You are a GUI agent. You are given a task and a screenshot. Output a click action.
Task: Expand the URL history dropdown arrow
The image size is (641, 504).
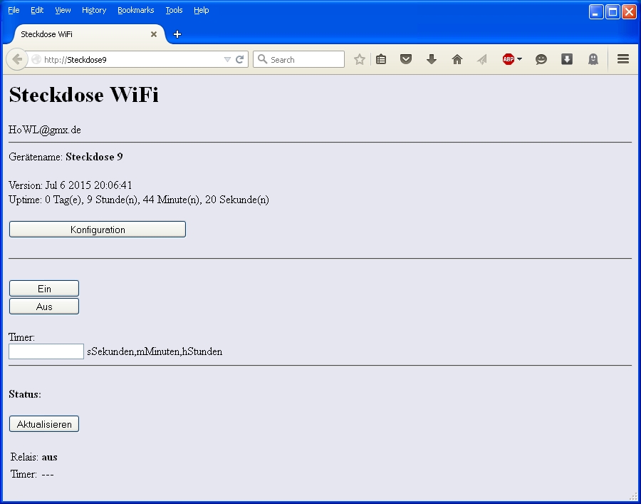(227, 60)
